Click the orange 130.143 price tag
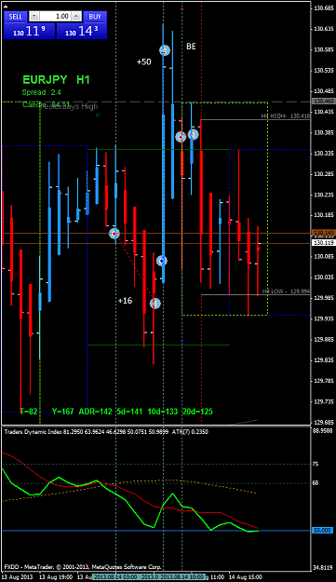 click(x=324, y=233)
